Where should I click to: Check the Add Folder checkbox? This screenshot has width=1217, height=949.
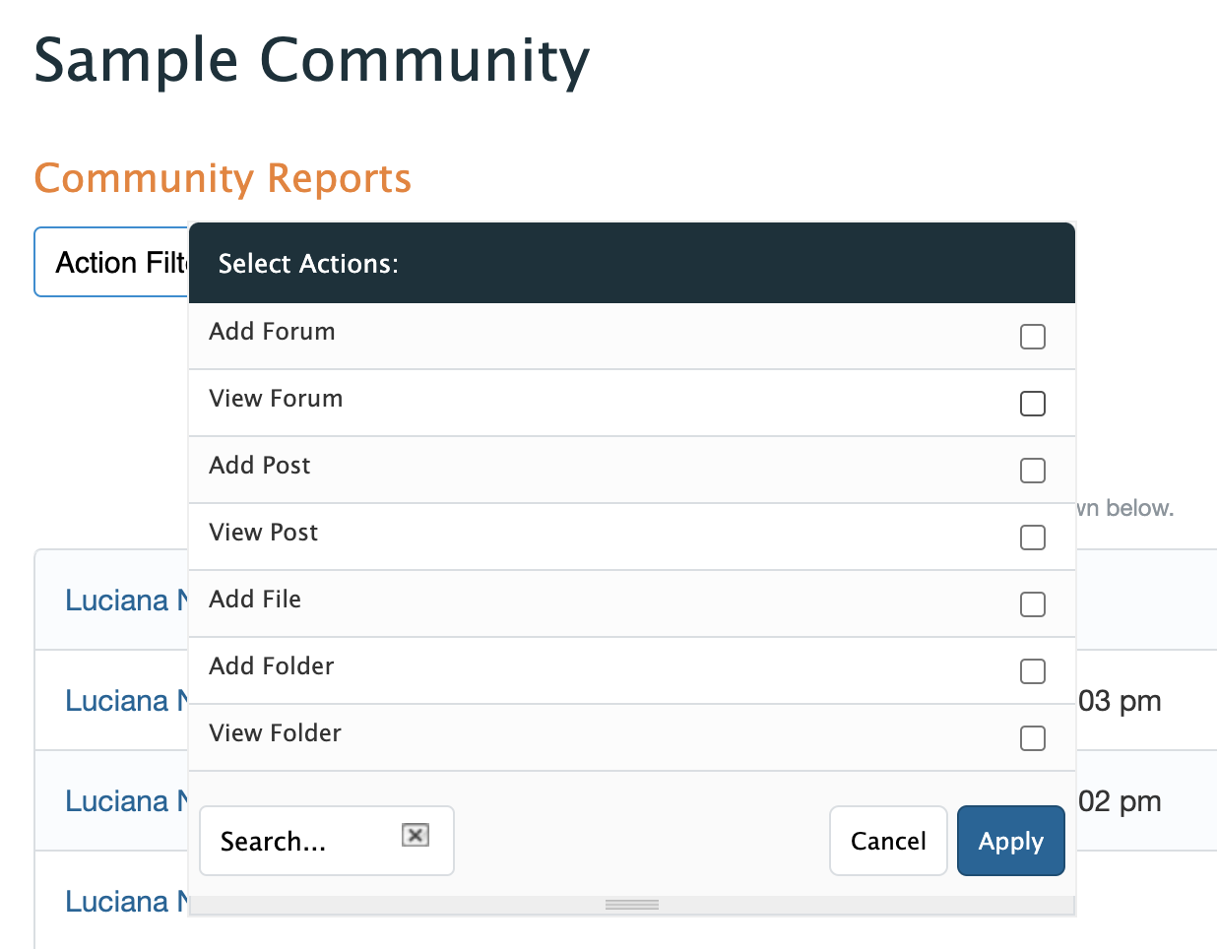1032,671
